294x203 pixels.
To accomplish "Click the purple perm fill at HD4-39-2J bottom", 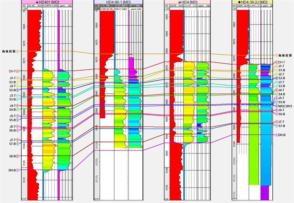I will click(x=265, y=193).
